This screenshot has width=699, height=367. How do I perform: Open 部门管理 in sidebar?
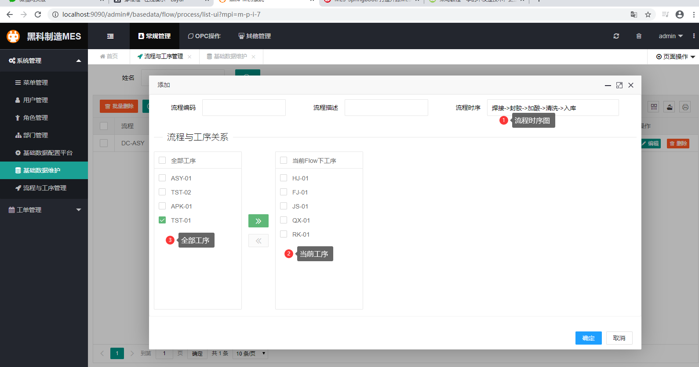point(44,135)
